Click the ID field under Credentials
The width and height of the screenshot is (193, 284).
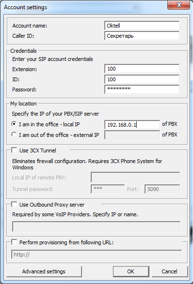pyautogui.click(x=142, y=79)
